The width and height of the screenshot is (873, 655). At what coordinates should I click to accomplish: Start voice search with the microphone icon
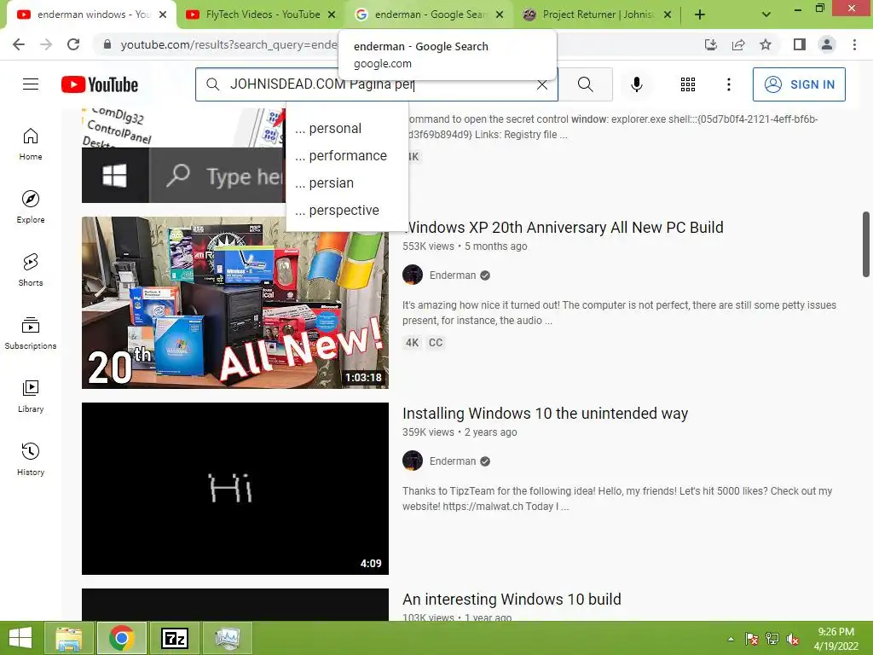(x=636, y=84)
